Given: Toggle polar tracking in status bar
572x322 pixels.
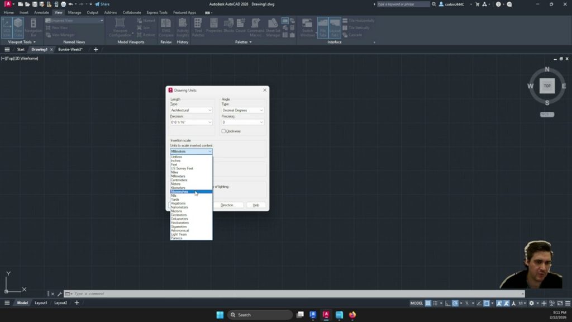Looking at the screenshot, I should (455, 303).
